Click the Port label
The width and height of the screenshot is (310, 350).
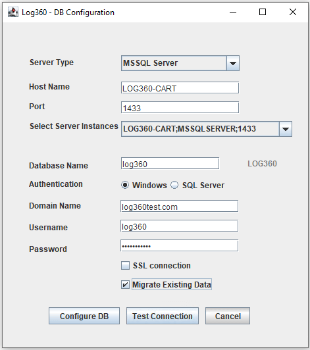click(37, 107)
